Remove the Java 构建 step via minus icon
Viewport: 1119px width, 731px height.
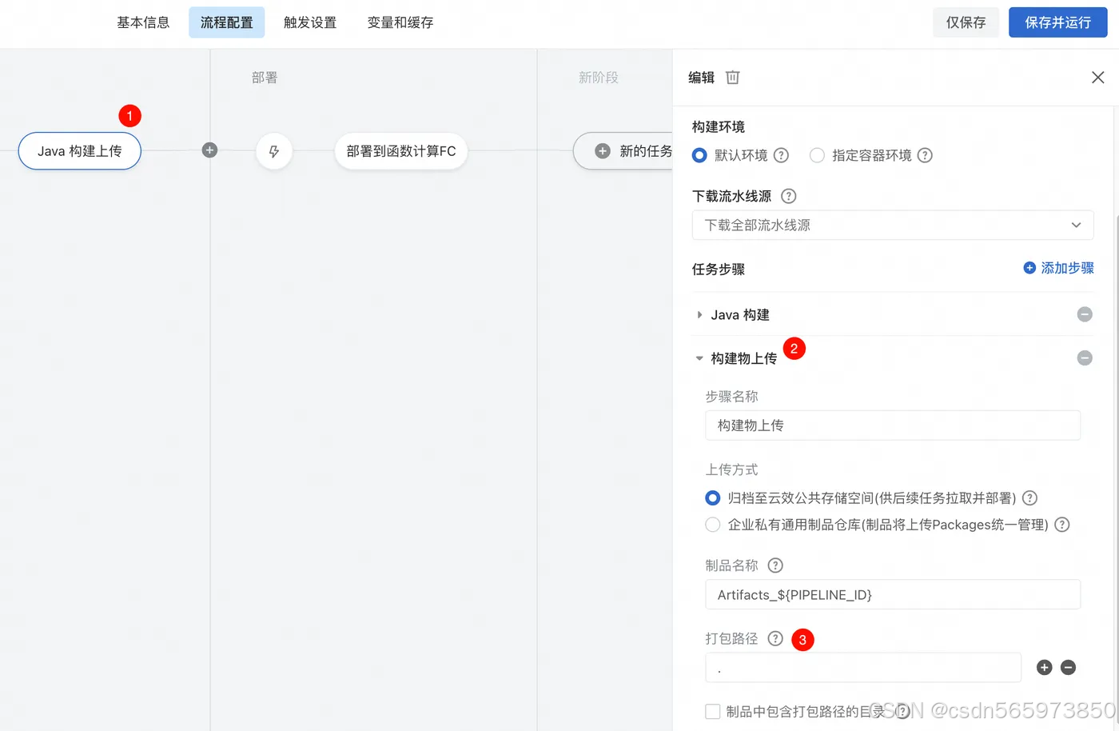click(1085, 314)
